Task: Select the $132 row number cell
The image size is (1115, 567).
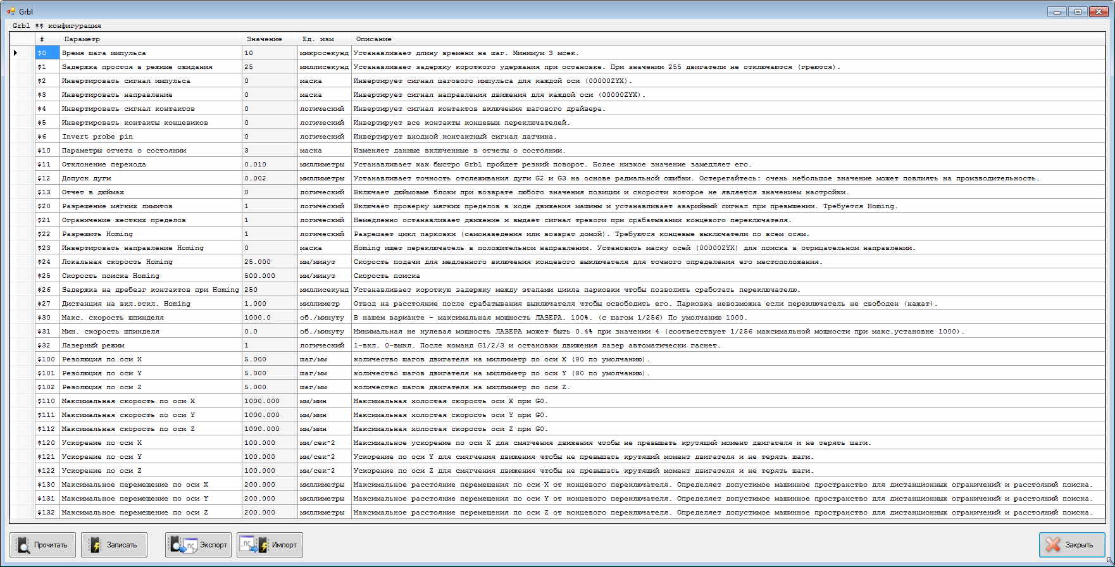Action: pos(47,513)
